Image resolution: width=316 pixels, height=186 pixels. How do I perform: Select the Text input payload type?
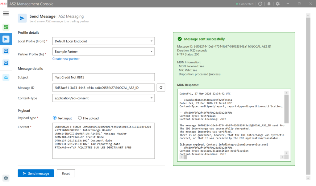(55, 118)
